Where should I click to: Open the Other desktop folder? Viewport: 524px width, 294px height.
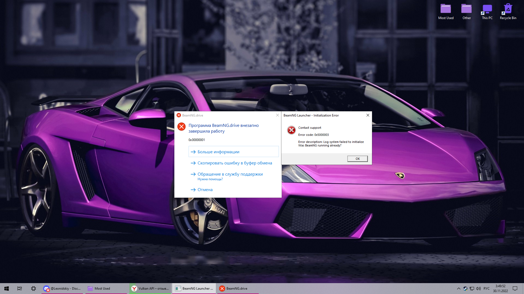466,12
